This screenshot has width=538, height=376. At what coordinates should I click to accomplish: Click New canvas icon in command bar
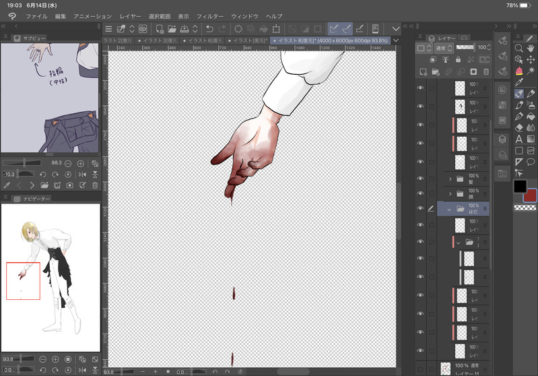[160, 29]
